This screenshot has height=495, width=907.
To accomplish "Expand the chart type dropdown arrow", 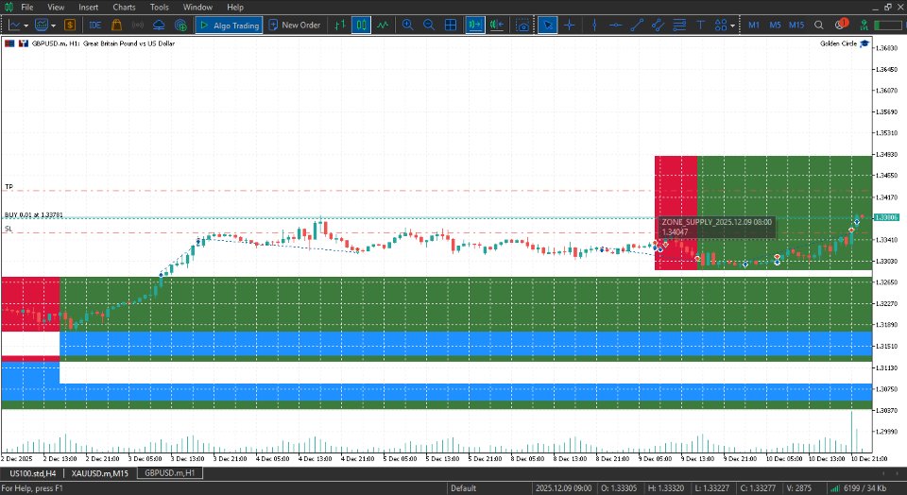I will tap(26, 26).
